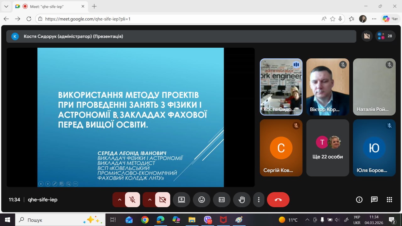This screenshot has height=226, width=402.
Task: Open a new browser tab
Action: pyautogui.click(x=94, y=6)
